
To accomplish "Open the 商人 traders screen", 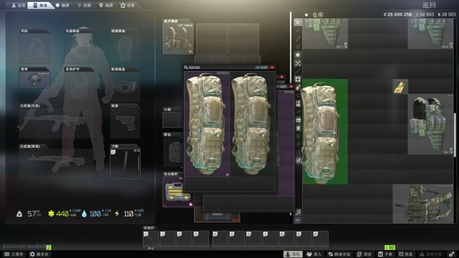I will 314,254.
